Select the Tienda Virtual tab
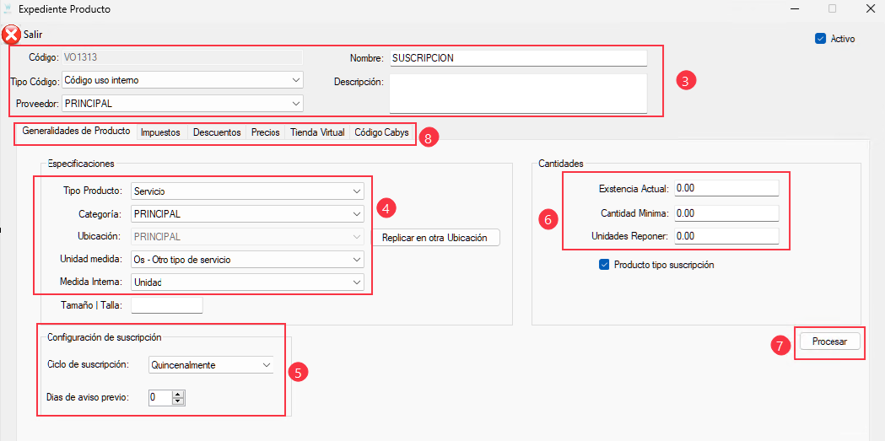Image resolution: width=885 pixels, height=441 pixels. pos(317,133)
